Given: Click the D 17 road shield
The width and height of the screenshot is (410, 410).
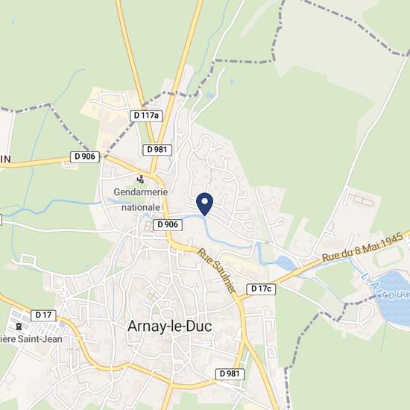Looking at the screenshot, I should pos(43,315).
